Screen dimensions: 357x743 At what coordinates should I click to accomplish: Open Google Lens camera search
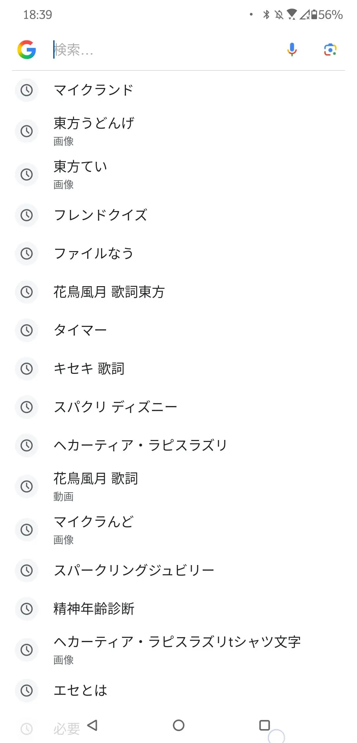coord(330,50)
